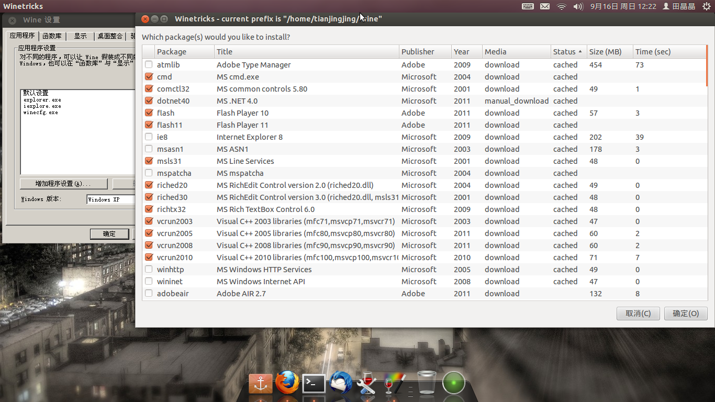715x402 pixels.
Task: Uncheck the vcrun2010 package checkbox
Action: 149,258
